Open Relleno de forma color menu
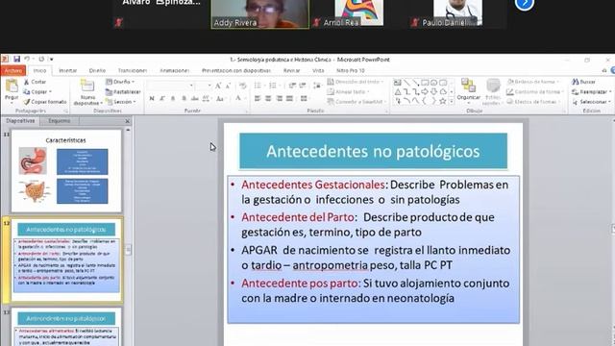The image size is (615, 346). click(533, 82)
